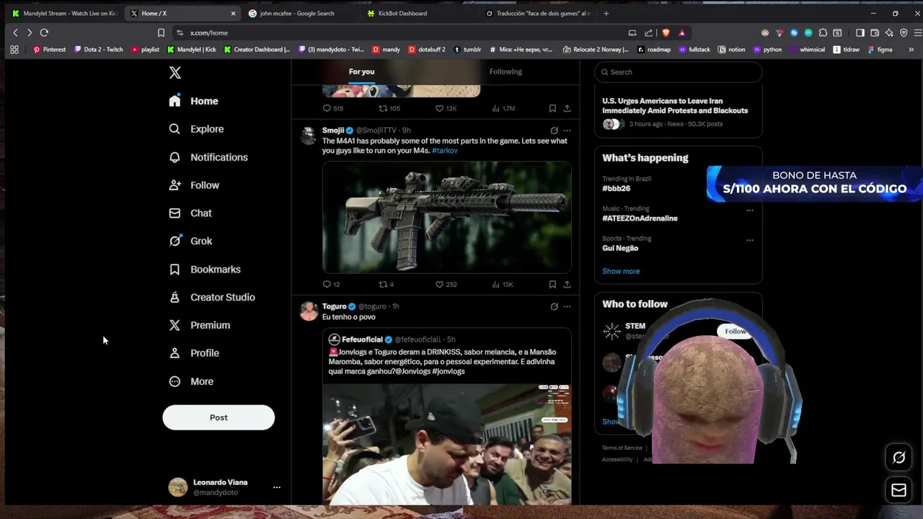The image size is (923, 519).
Task: Open options for Gui Negão trend
Action: [x=750, y=240]
